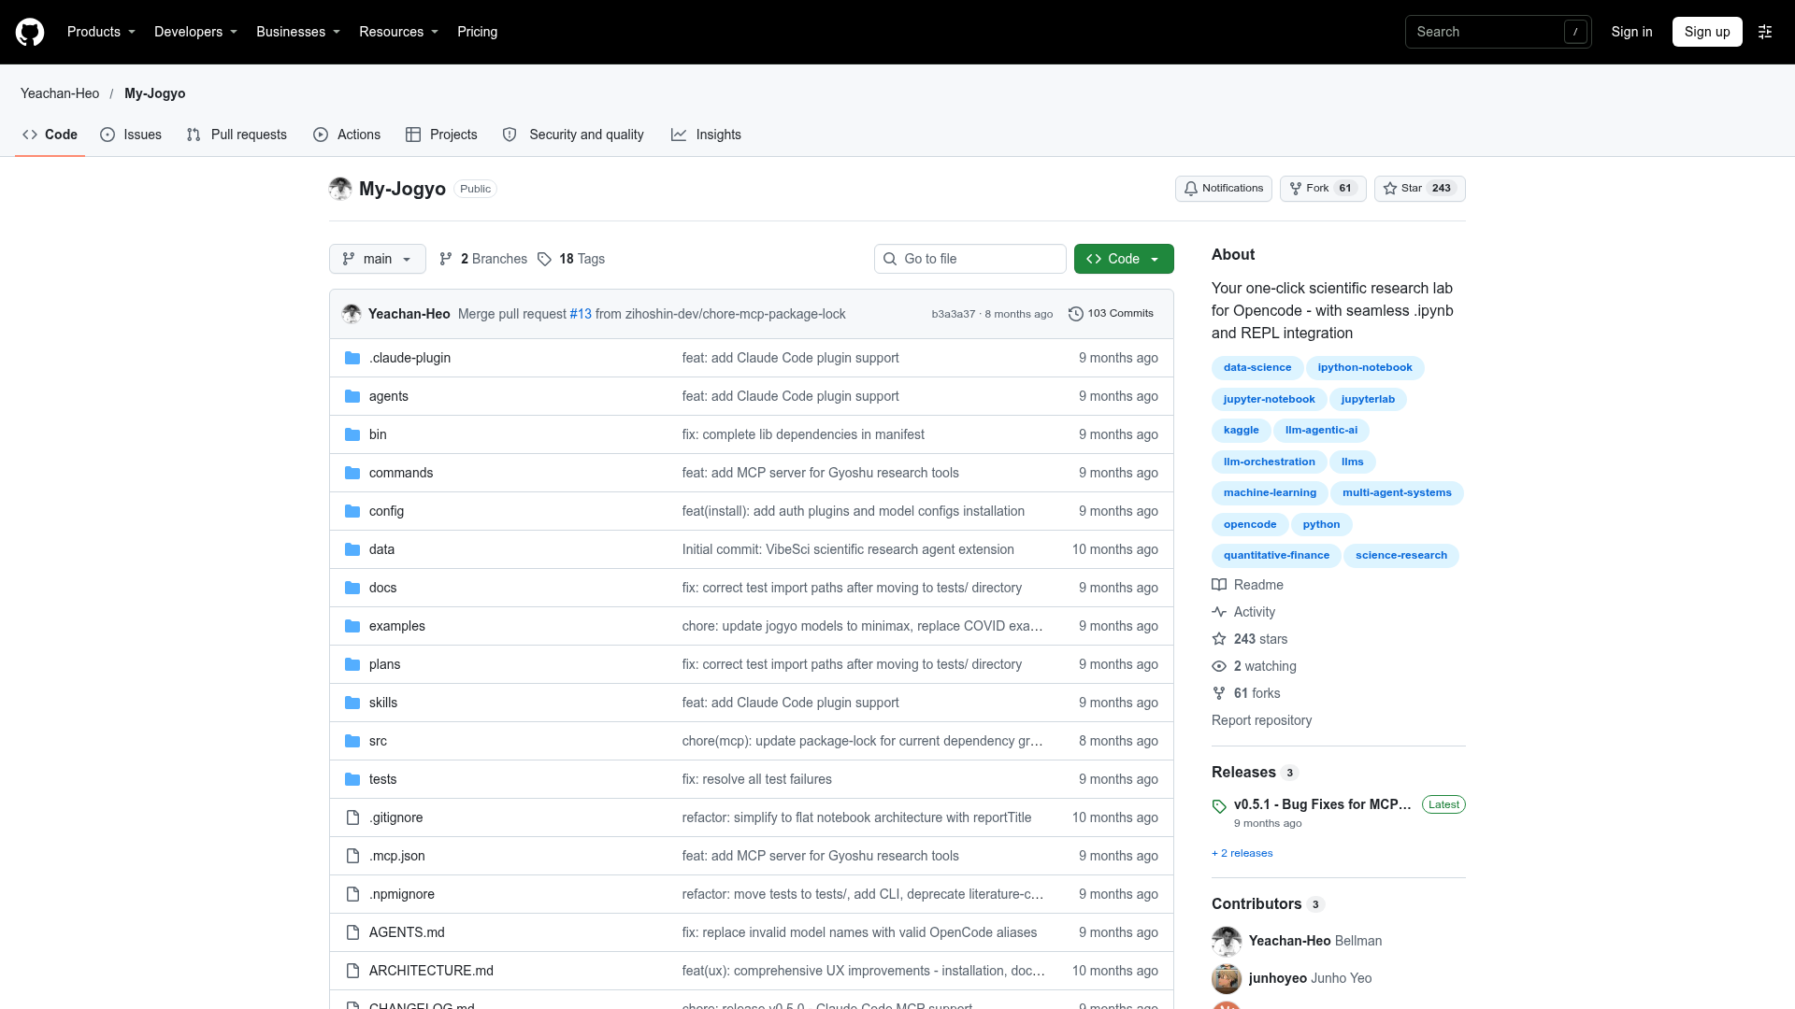Click the file icon for the AGENTS.md row
1795x1009 pixels.
click(x=352, y=932)
